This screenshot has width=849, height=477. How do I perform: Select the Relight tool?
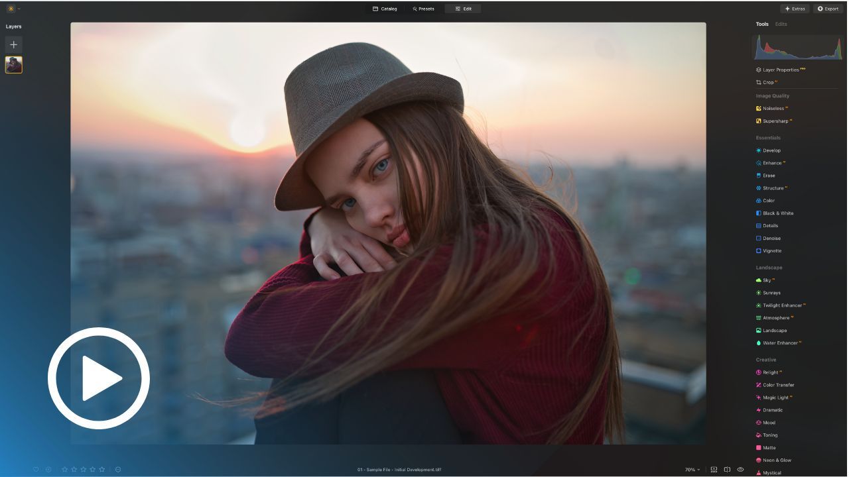tap(770, 372)
